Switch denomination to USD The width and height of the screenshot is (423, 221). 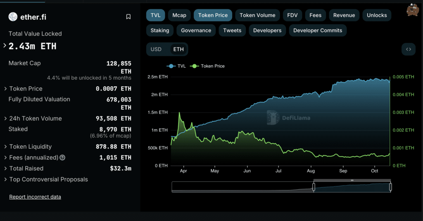(156, 50)
